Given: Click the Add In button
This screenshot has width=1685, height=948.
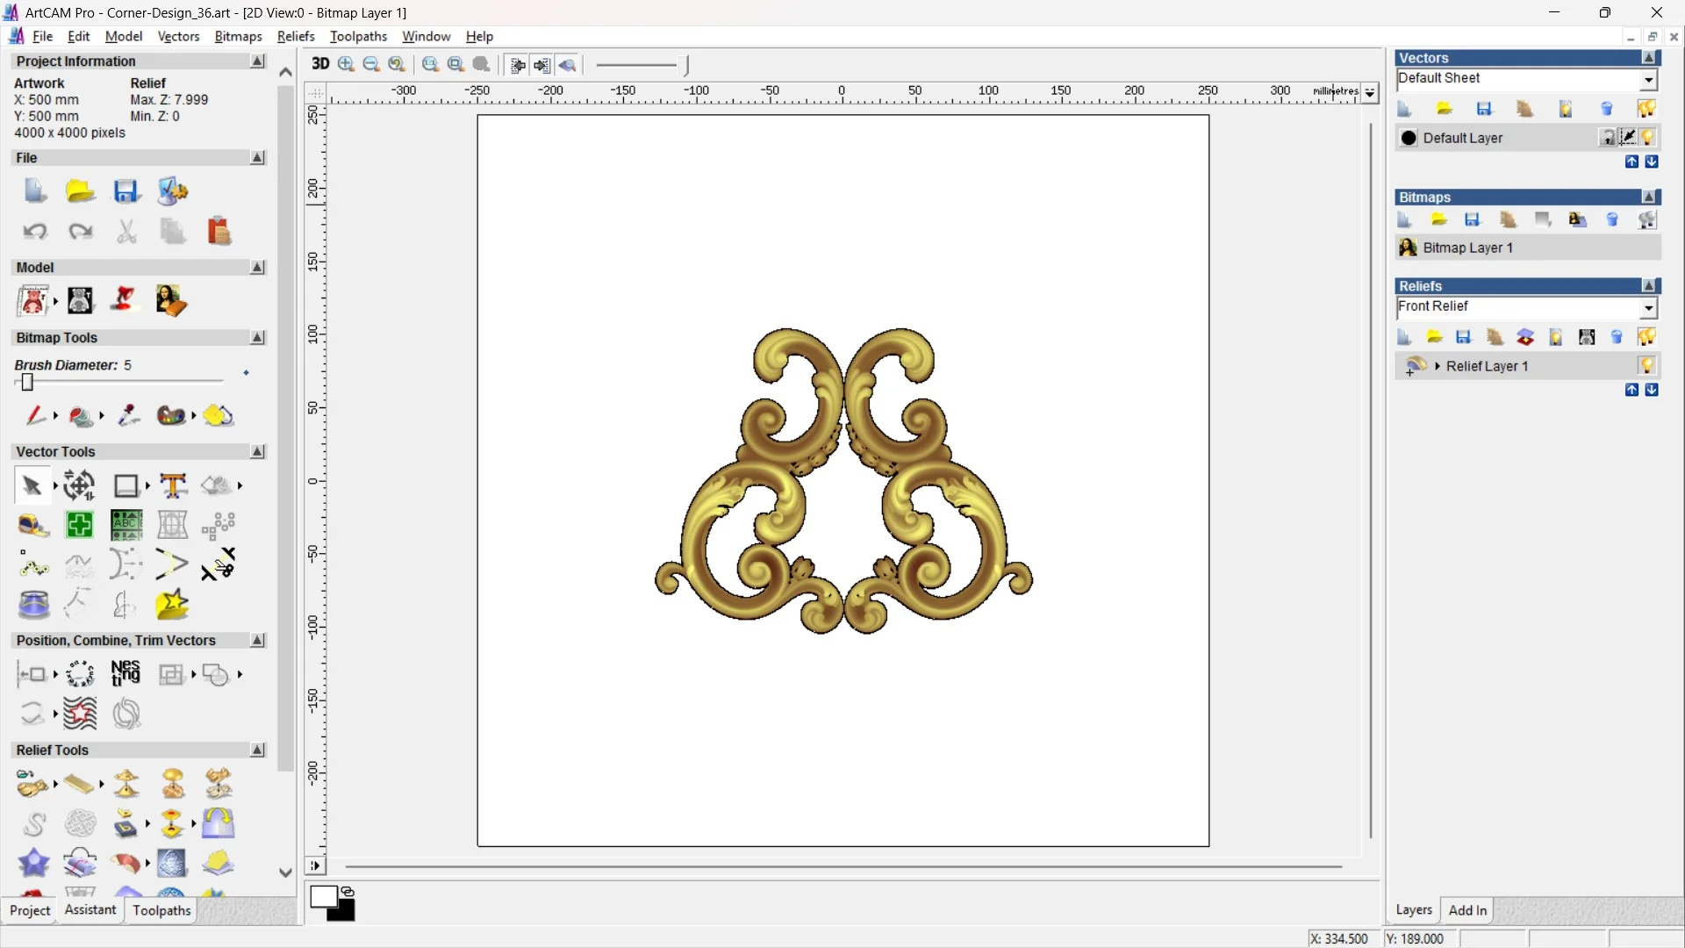Looking at the screenshot, I should (x=1468, y=910).
